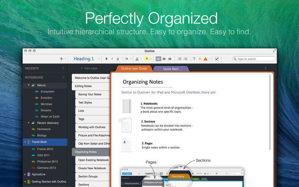The height and width of the screenshot is (187, 299).
Task: Open the tags dropdown arrow
Action: 210,59
